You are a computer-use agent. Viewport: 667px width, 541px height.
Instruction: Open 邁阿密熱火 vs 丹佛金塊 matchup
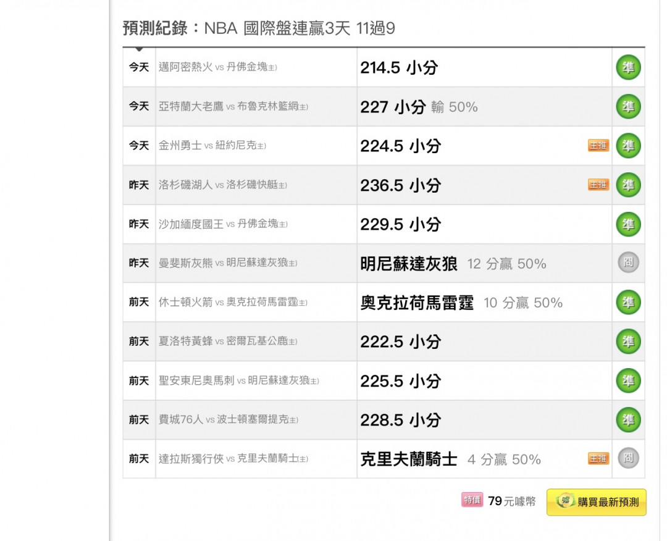(x=217, y=67)
